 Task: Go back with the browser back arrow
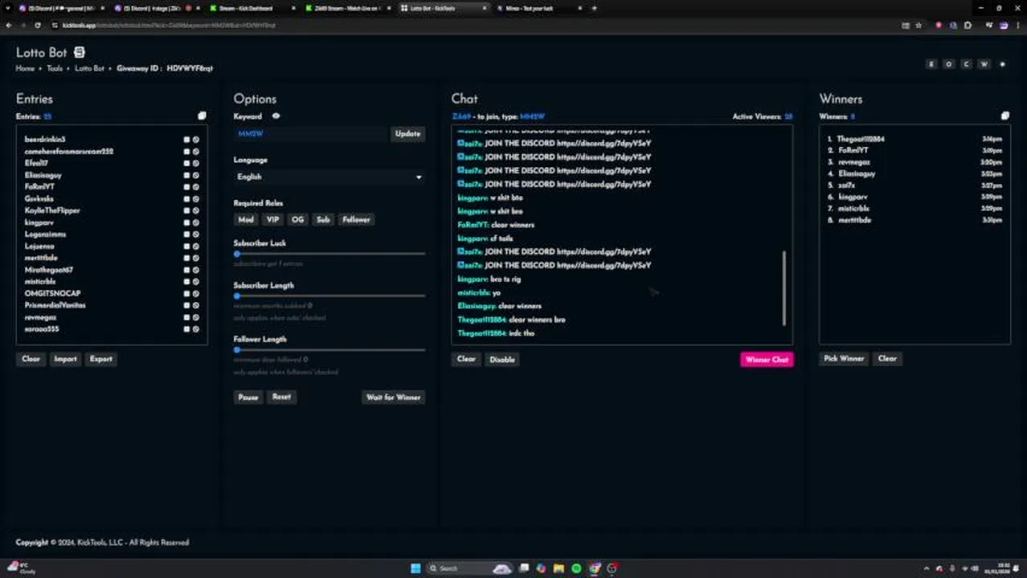click(x=9, y=25)
